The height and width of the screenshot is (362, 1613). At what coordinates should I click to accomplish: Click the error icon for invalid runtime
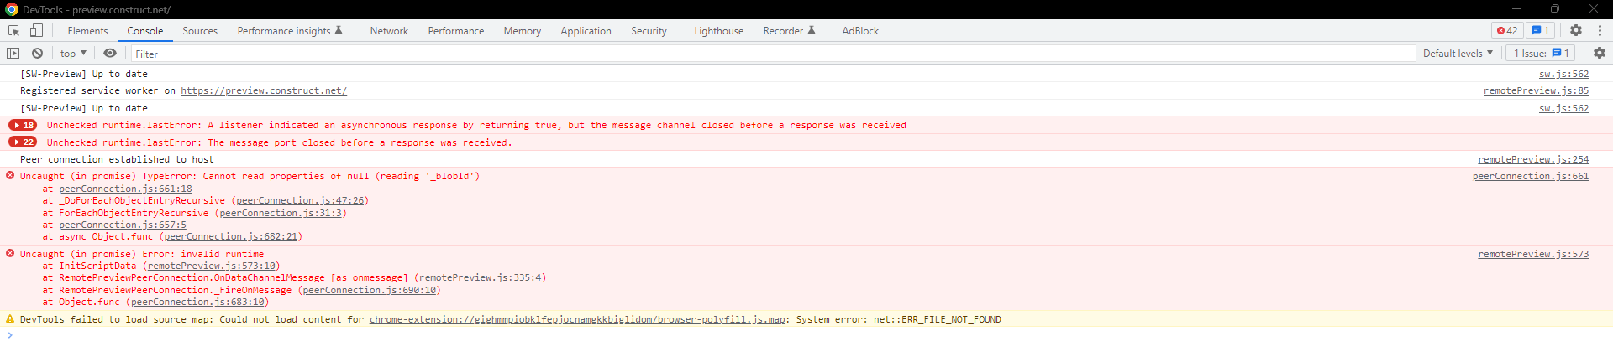(x=10, y=253)
